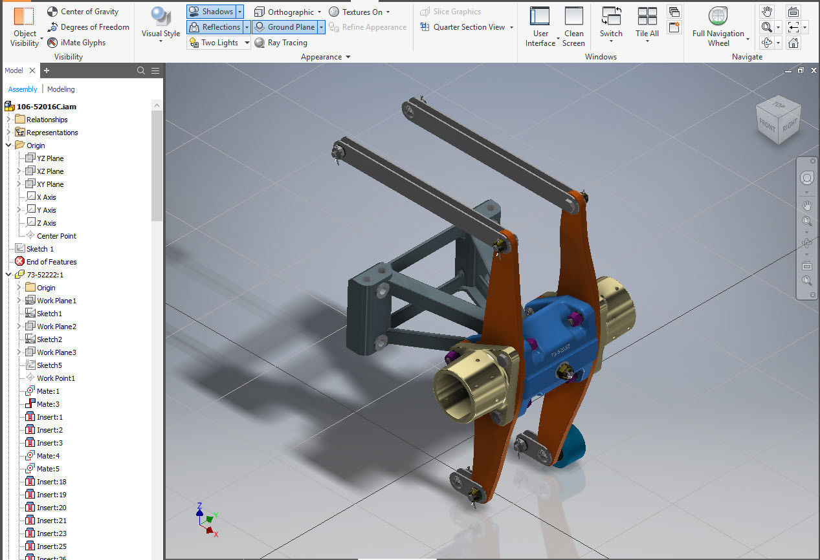The width and height of the screenshot is (820, 560).
Task: Switch to the Modeling browser view
Action: point(61,89)
